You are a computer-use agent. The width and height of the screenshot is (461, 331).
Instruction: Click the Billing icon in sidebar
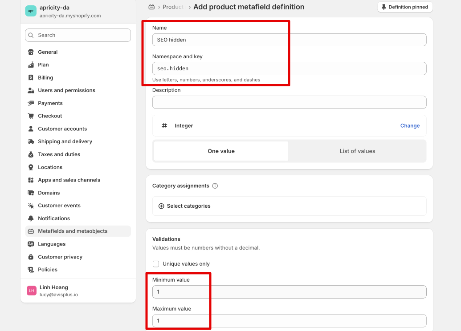point(31,77)
